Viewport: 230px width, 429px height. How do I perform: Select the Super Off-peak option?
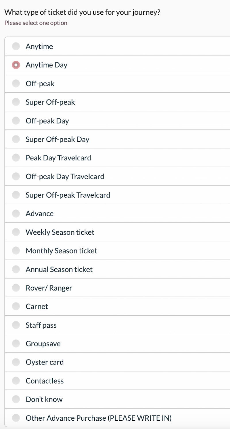tap(16, 102)
